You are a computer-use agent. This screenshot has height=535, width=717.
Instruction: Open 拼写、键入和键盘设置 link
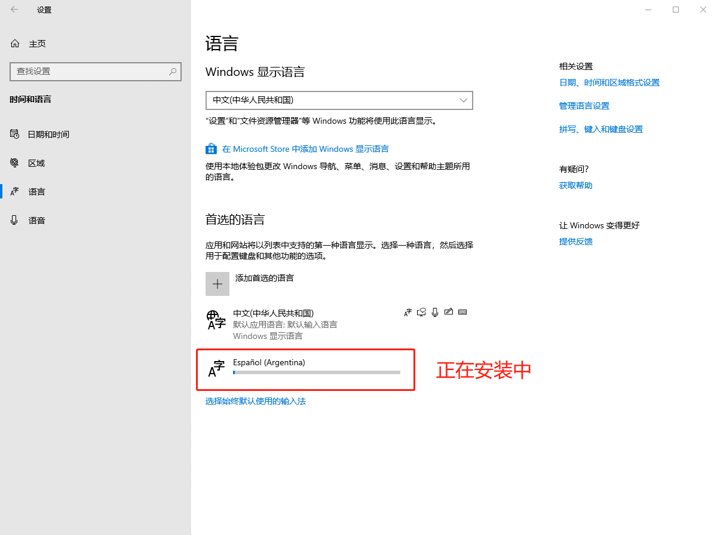click(x=601, y=129)
